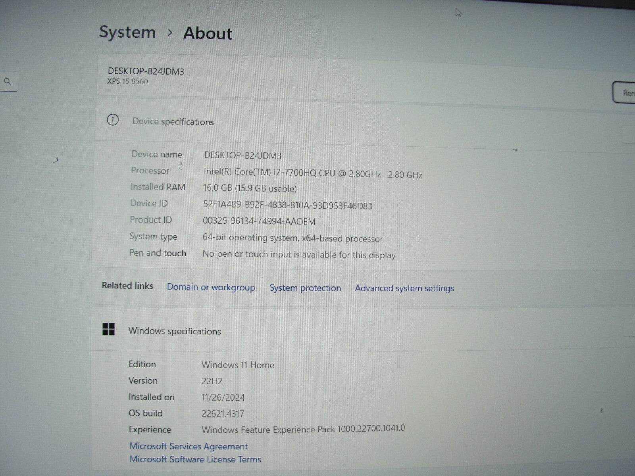Open System protection settings
635x476 pixels.
[305, 288]
